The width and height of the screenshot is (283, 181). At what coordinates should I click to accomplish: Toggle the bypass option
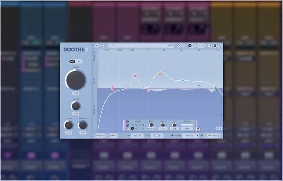pyautogui.click(x=99, y=135)
